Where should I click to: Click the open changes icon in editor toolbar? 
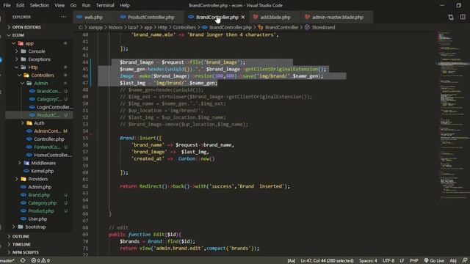click(x=450, y=17)
